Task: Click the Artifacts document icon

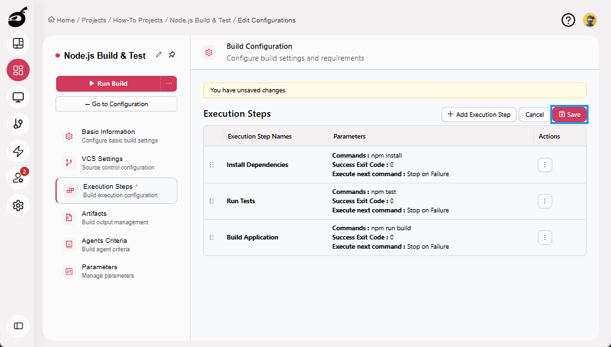Action: pos(69,217)
